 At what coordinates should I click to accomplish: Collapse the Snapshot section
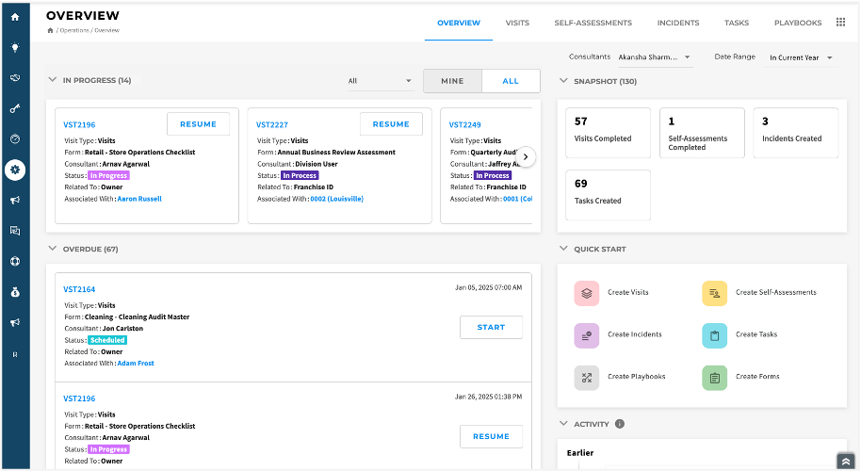pos(563,81)
